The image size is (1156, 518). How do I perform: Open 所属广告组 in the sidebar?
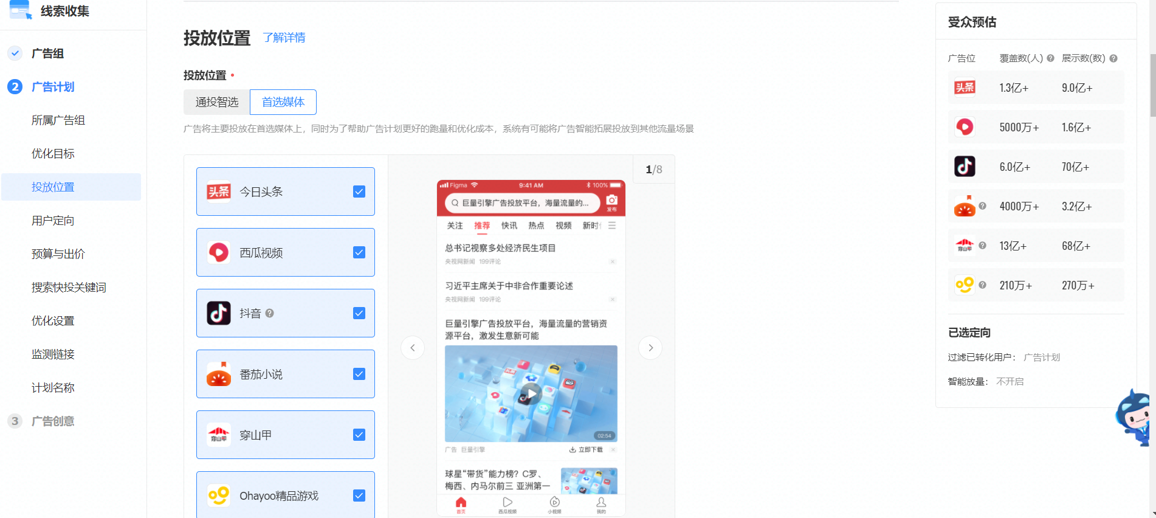(x=58, y=120)
